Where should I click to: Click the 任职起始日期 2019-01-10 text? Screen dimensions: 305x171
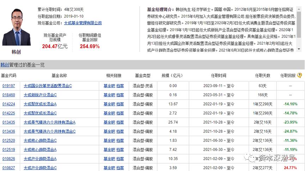[x=61, y=16]
